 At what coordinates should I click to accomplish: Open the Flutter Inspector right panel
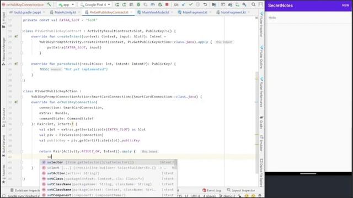coord(261,24)
